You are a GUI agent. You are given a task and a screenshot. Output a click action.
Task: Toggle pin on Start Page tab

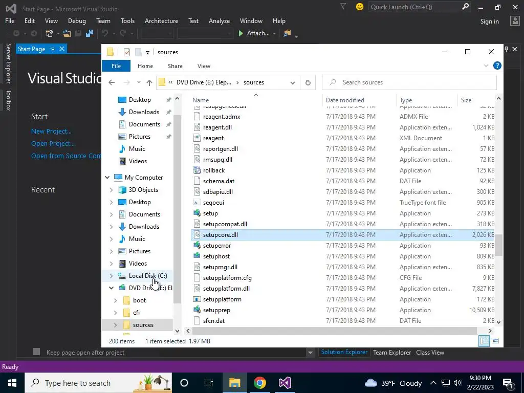pos(53,49)
